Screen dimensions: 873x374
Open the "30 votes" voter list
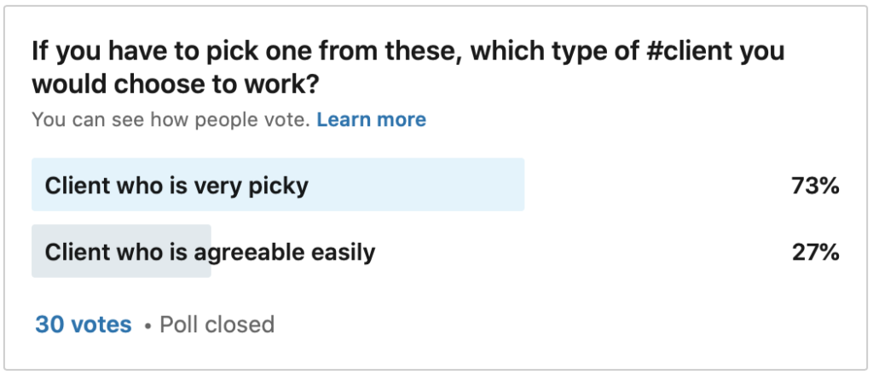(84, 325)
